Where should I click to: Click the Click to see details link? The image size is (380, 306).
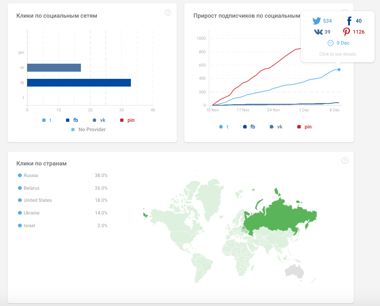pos(338,54)
